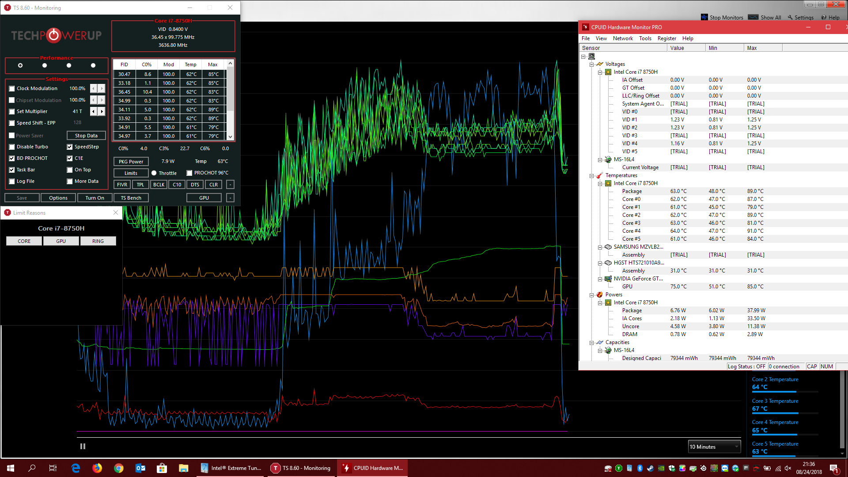Collapse Temperatures node in Hardware Monitor
Viewport: 848px width, 477px height.
pos(591,175)
